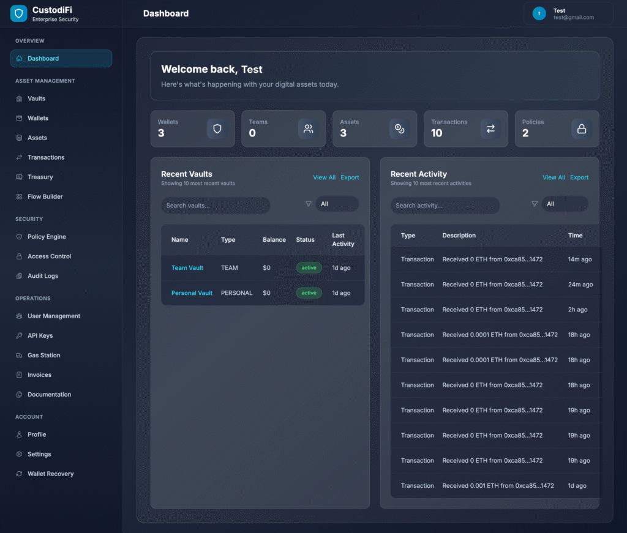Viewport: 627px width, 533px height.
Task: Select API Keys in the sidebar
Action: tap(61, 335)
